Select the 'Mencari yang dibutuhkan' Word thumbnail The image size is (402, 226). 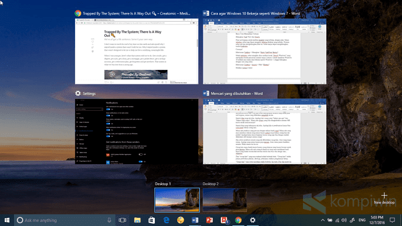(265, 132)
